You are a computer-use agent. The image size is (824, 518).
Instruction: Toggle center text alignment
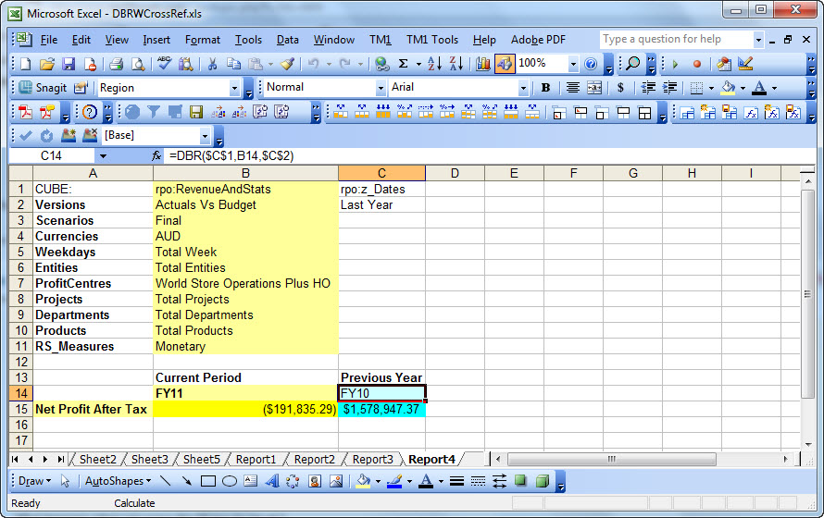(573, 88)
